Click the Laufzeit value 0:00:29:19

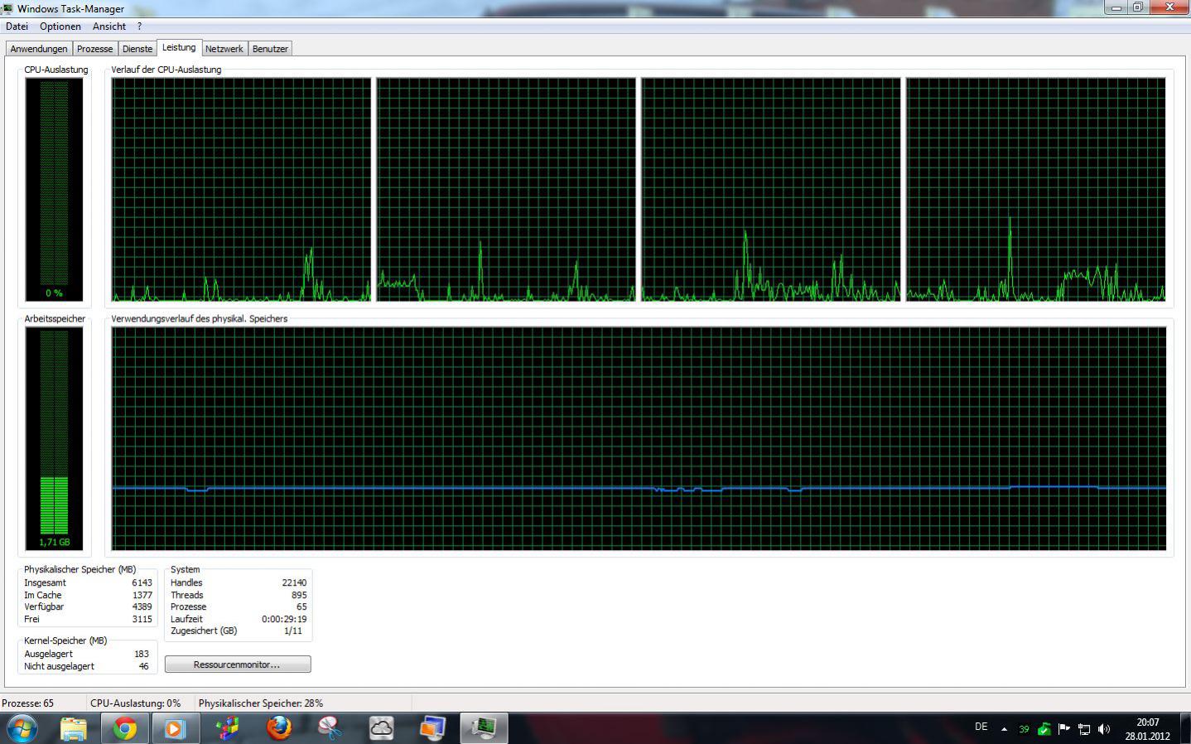tap(284, 619)
